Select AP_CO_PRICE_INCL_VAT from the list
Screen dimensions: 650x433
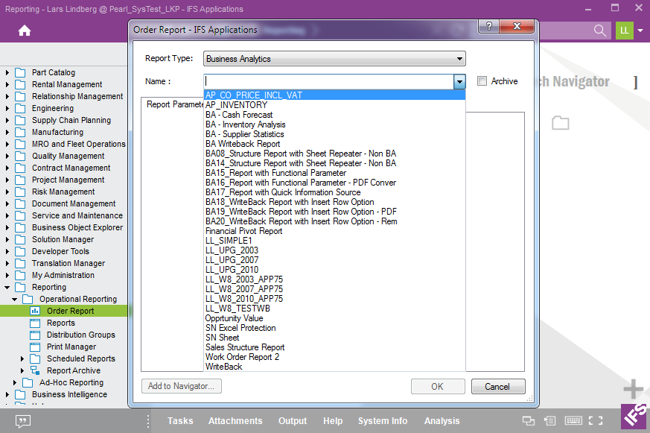pos(334,95)
